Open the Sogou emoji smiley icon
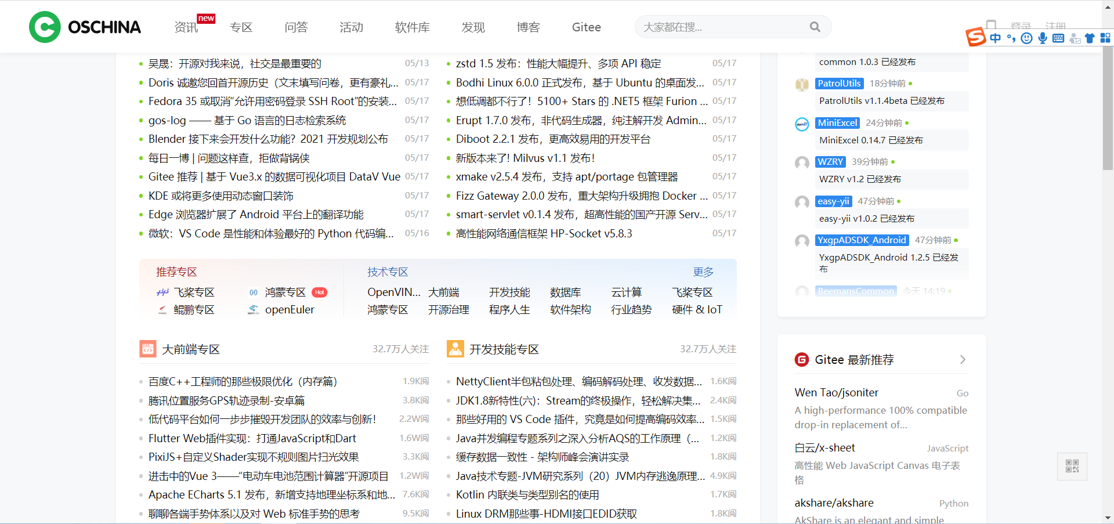This screenshot has width=1114, height=524. click(1026, 38)
